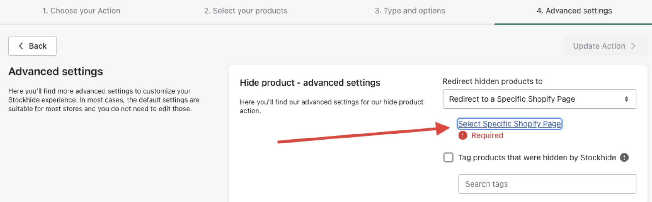Viewport: 652px width, 202px height.
Task: Click the red Required validation message text
Action: tap(487, 135)
